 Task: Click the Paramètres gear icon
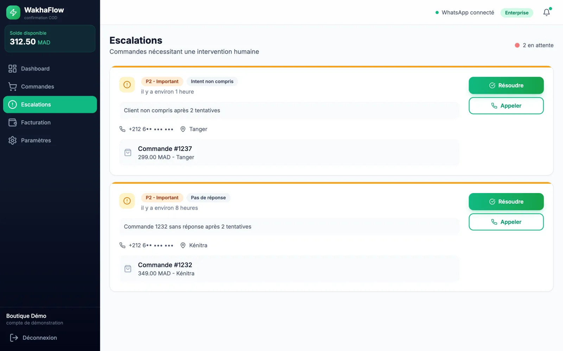(13, 140)
